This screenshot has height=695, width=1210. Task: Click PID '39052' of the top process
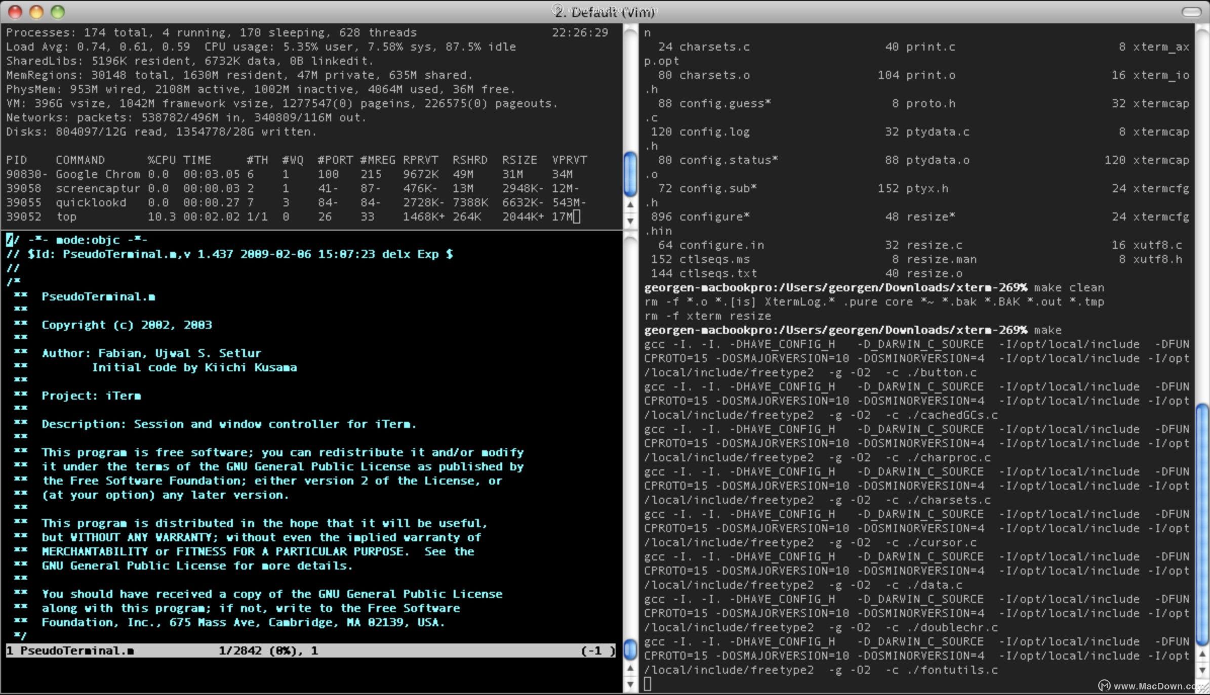click(23, 216)
